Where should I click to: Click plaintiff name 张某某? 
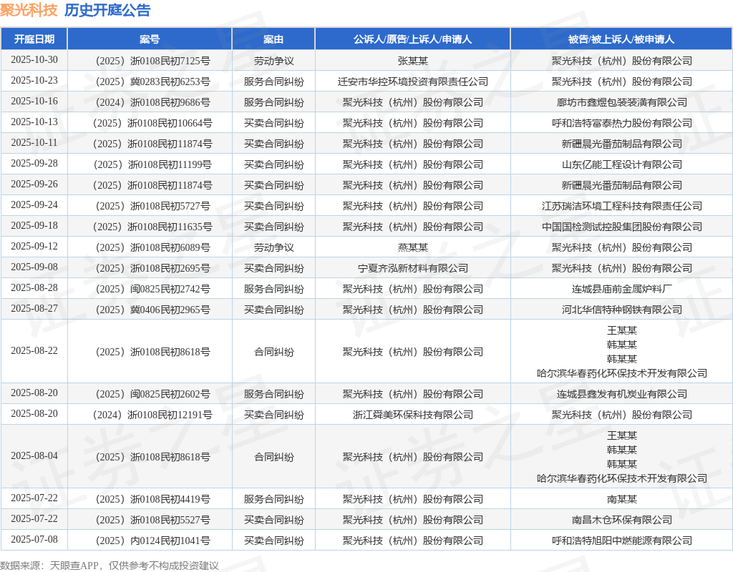point(413,61)
